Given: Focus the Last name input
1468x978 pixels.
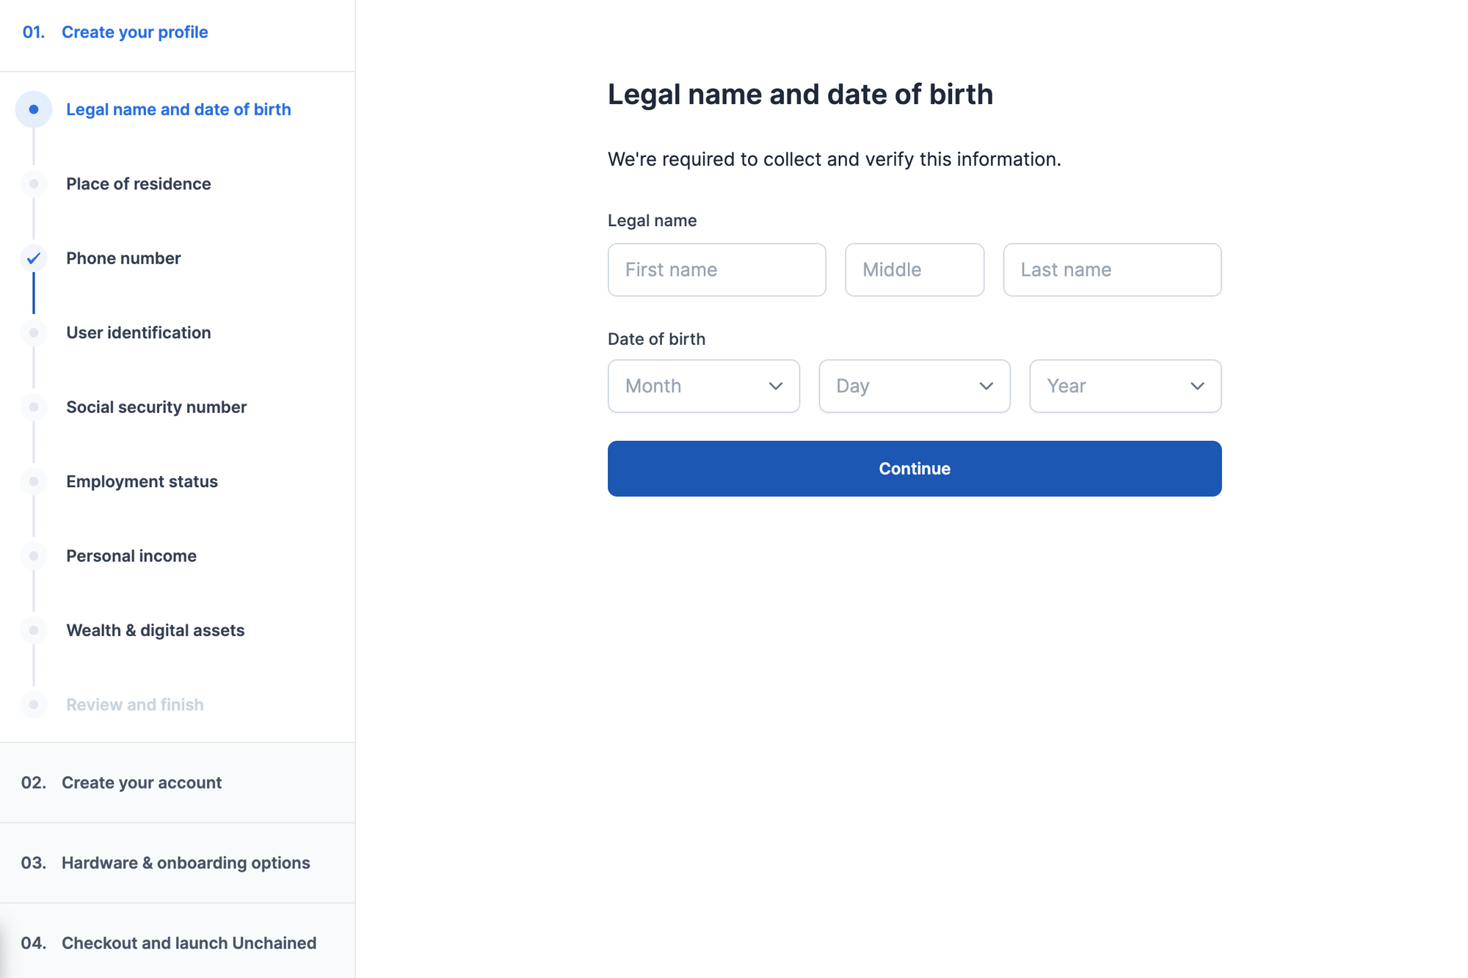Looking at the screenshot, I should point(1111,270).
